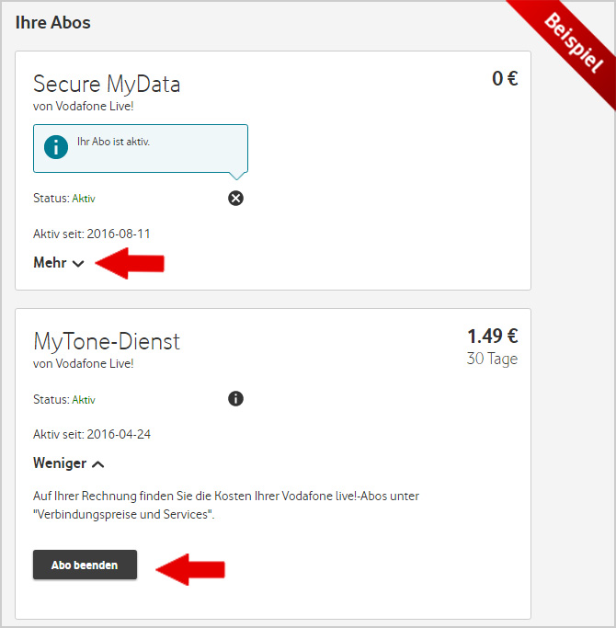
Task: Click the 30 Tage billing period text
Action: click(x=492, y=359)
